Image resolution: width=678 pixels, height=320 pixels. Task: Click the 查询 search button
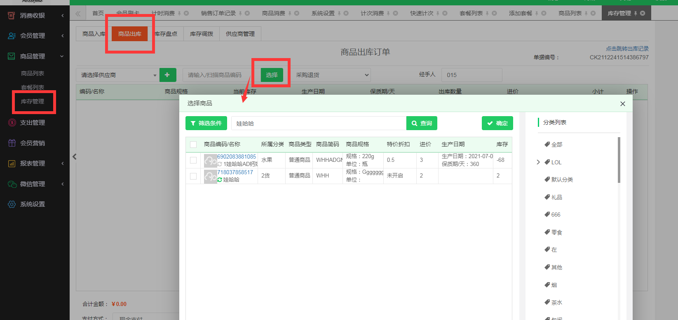pos(422,124)
